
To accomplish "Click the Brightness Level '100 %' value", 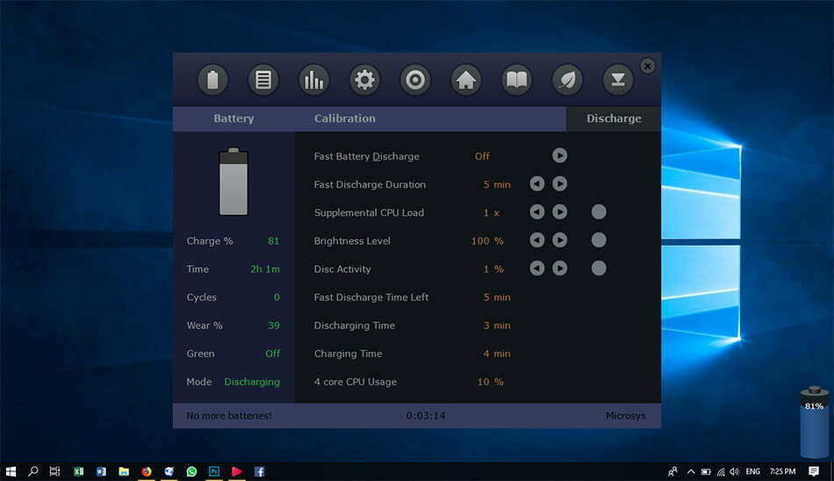I will click(487, 241).
